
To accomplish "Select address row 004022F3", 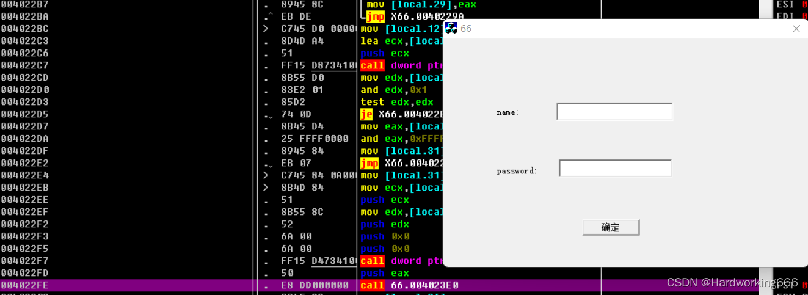I will [x=25, y=236].
